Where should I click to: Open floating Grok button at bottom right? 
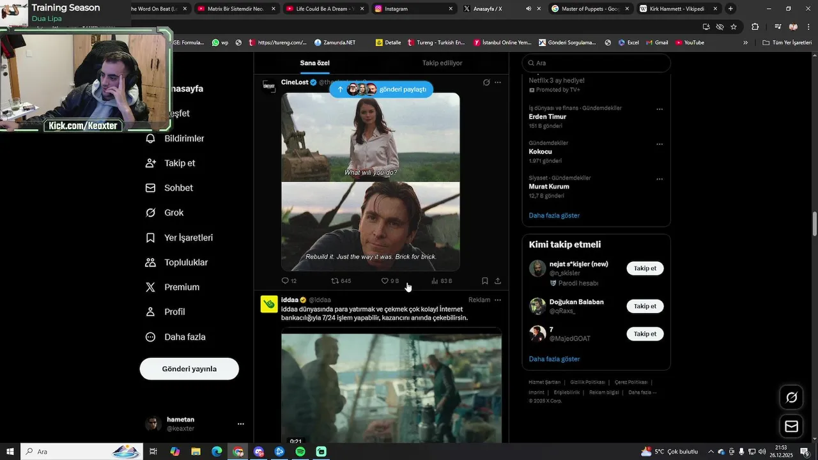click(791, 397)
